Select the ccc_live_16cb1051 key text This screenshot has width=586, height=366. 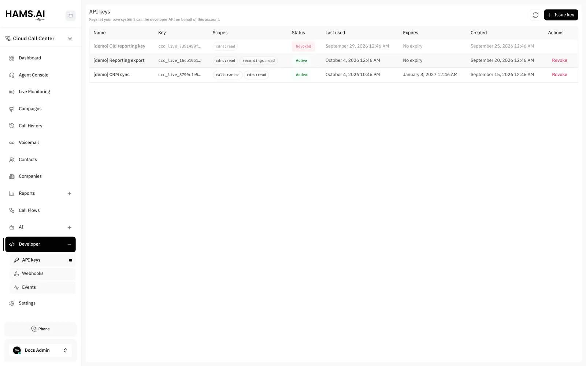coord(179,61)
